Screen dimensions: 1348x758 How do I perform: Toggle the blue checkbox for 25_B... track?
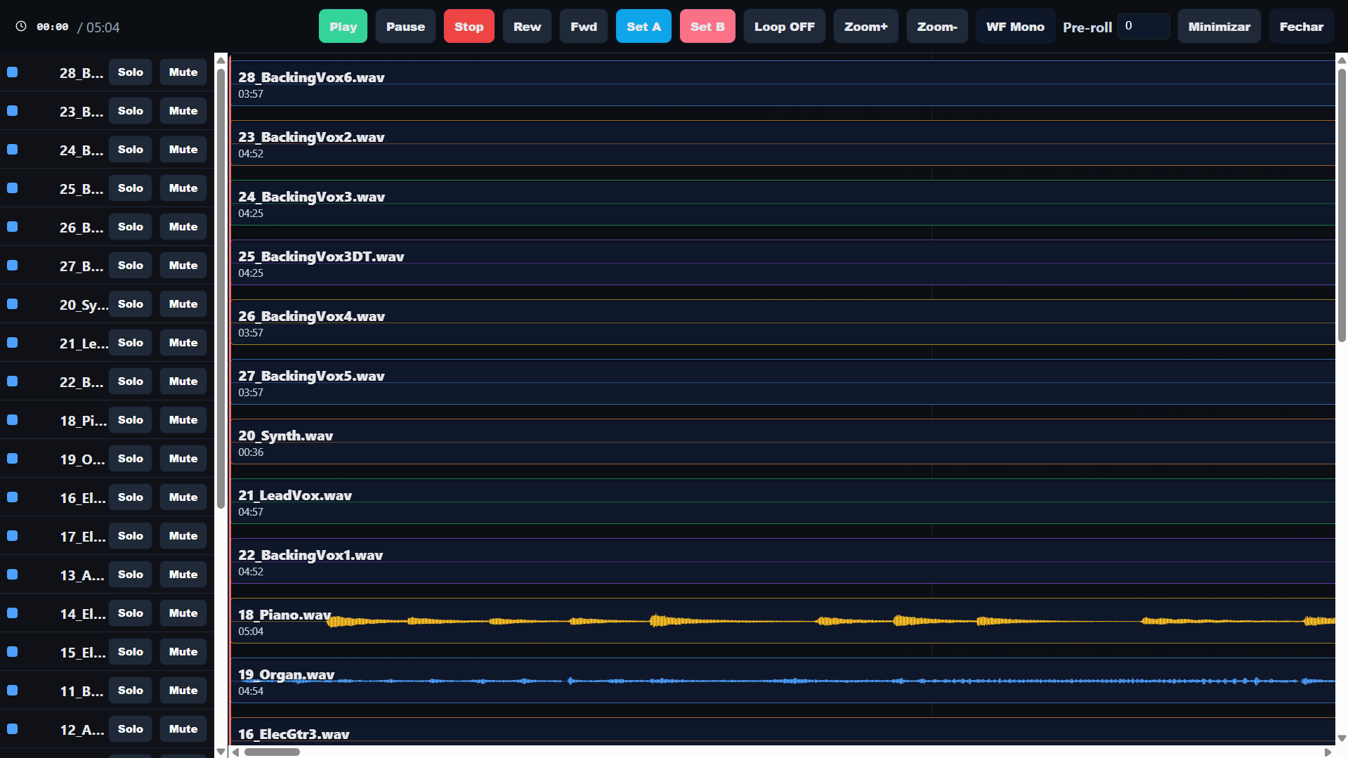click(x=12, y=188)
